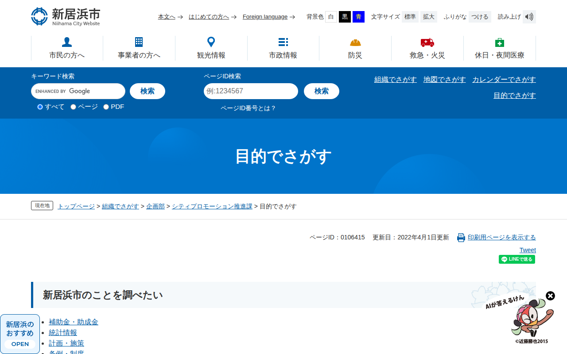This screenshot has height=354, width=567.
Task: Set text size to 標準
Action: (x=410, y=17)
